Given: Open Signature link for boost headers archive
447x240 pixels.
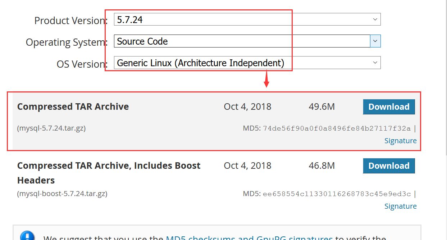Looking at the screenshot, I should (x=400, y=206).
